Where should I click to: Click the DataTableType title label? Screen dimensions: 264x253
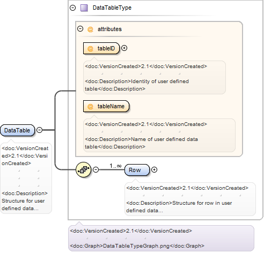coord(112,8)
